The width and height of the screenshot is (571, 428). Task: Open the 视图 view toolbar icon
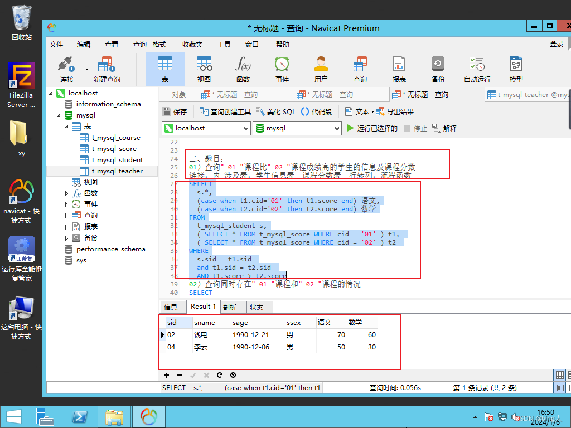[x=204, y=70]
